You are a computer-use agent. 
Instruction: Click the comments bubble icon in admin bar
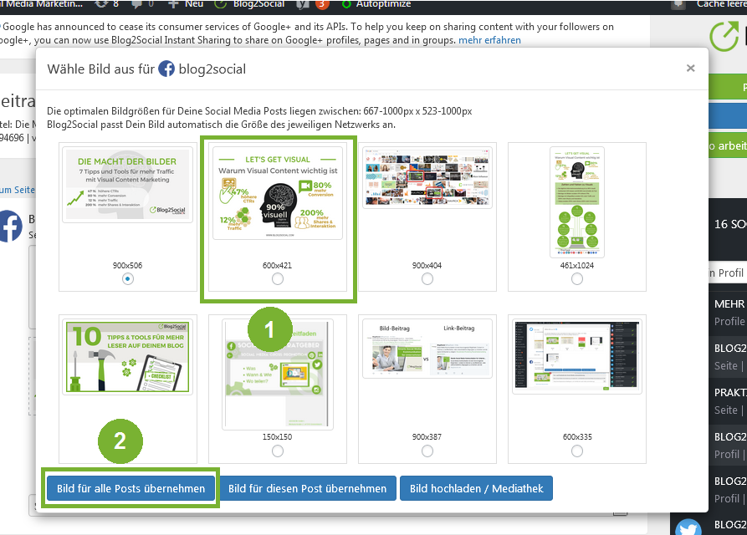tap(136, 4)
